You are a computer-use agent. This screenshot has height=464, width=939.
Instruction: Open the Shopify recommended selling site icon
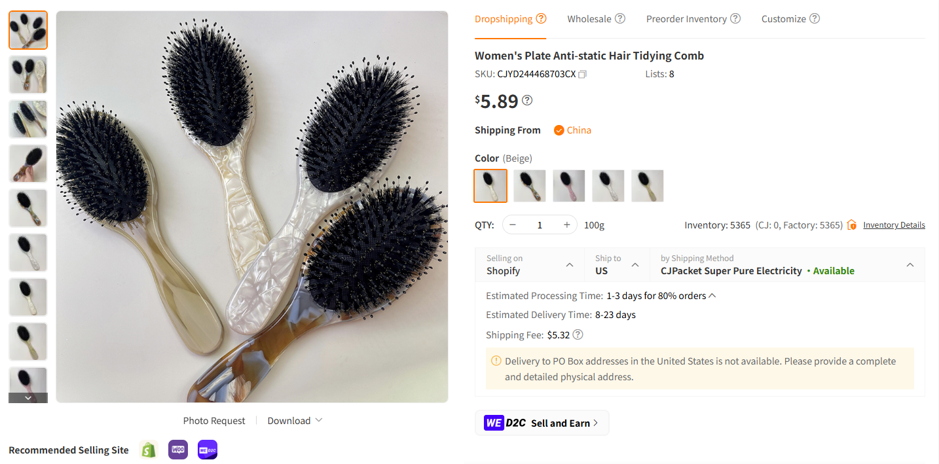point(148,450)
